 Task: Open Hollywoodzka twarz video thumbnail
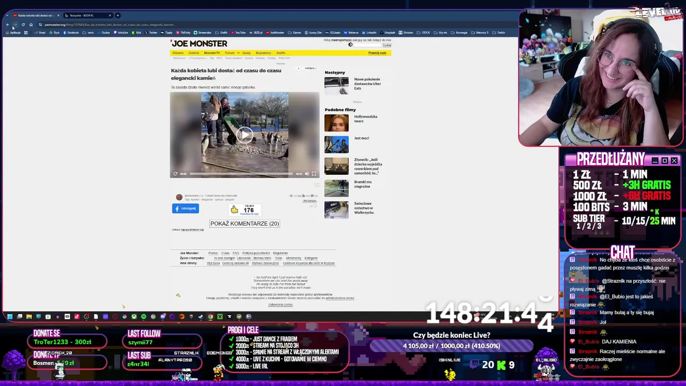pyautogui.click(x=337, y=123)
